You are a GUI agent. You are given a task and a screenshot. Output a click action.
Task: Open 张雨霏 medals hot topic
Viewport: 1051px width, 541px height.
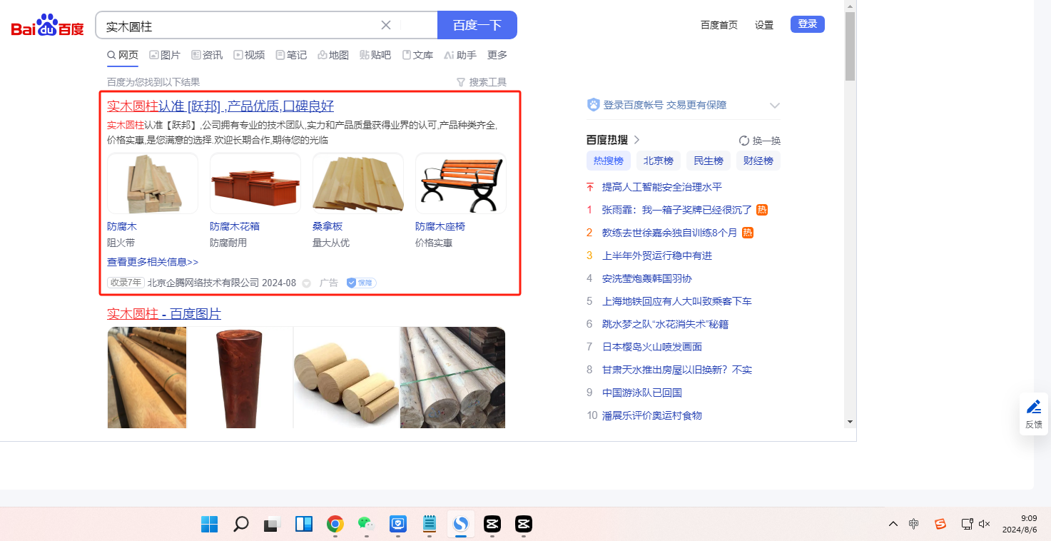click(x=677, y=210)
